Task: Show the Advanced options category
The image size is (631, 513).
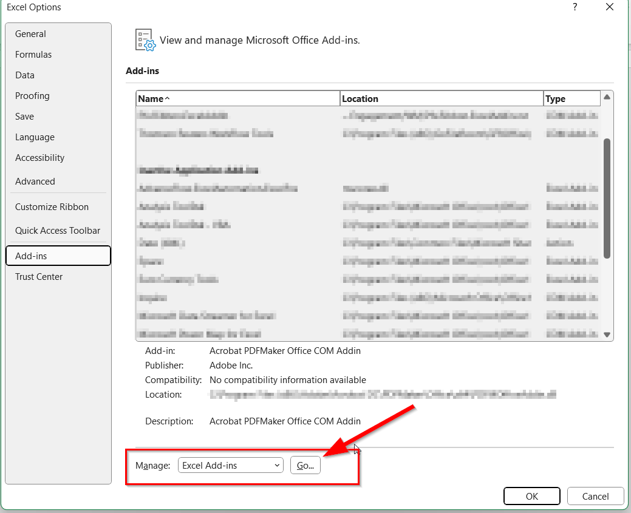Action: pos(35,182)
